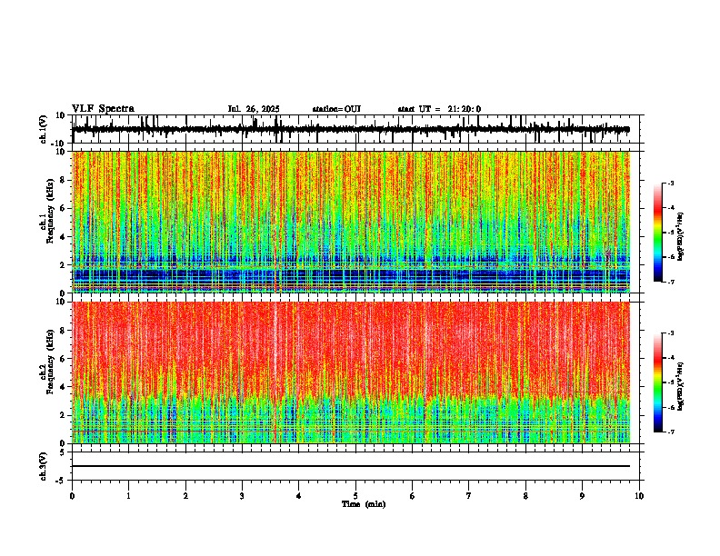Click the color scale bar beside ch.1 spectrogram
Screen dimensions: 720x556
pyautogui.click(x=658, y=233)
